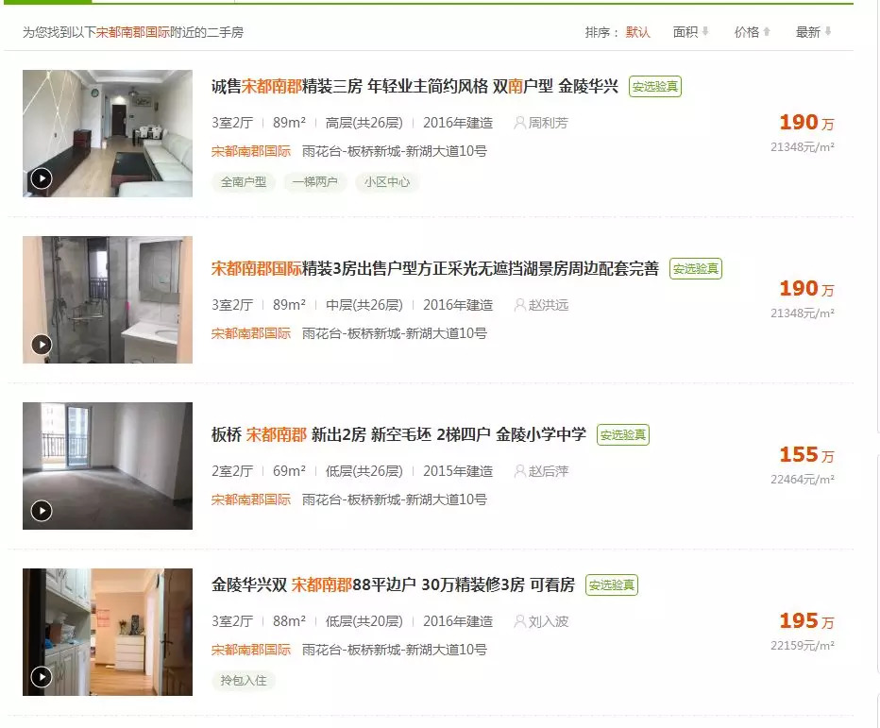This screenshot has height=728, width=880.
Task: Sort listings by 面积 arrow
Action: coord(705,32)
